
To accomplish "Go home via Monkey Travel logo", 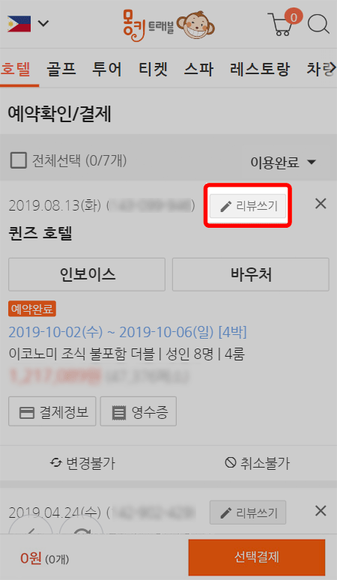I will [x=168, y=24].
